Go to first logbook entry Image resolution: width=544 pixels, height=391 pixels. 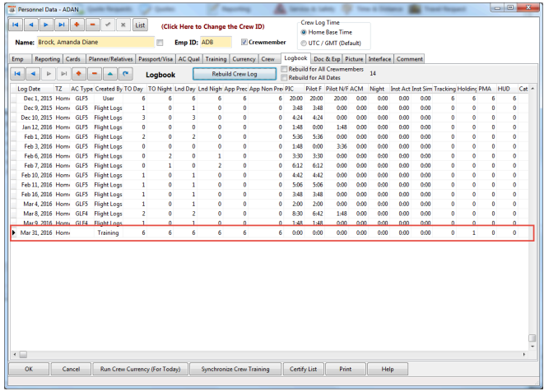click(17, 73)
